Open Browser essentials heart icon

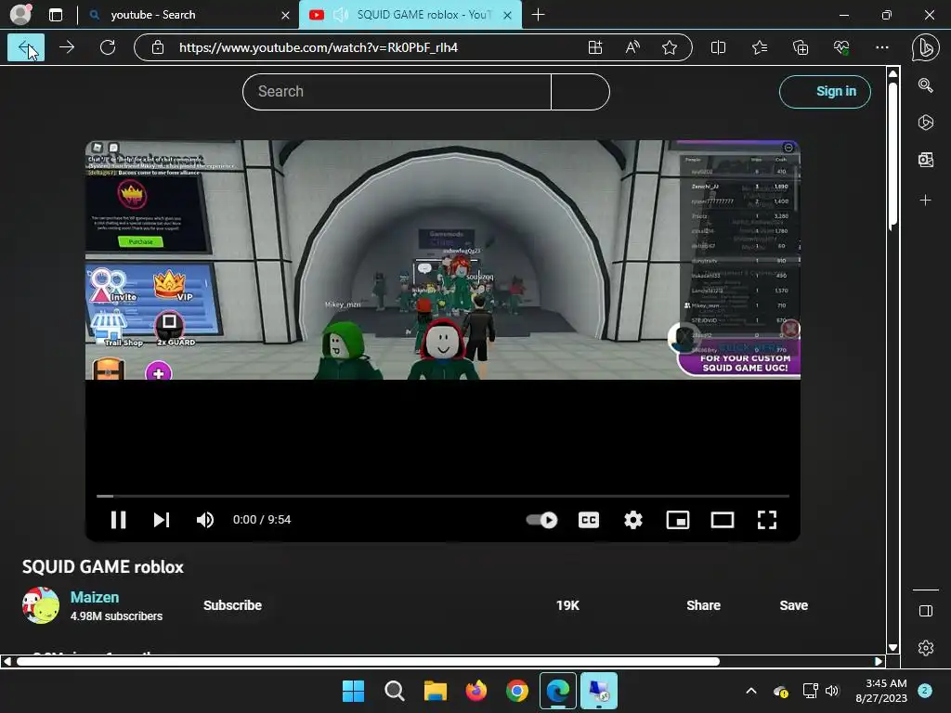click(841, 47)
